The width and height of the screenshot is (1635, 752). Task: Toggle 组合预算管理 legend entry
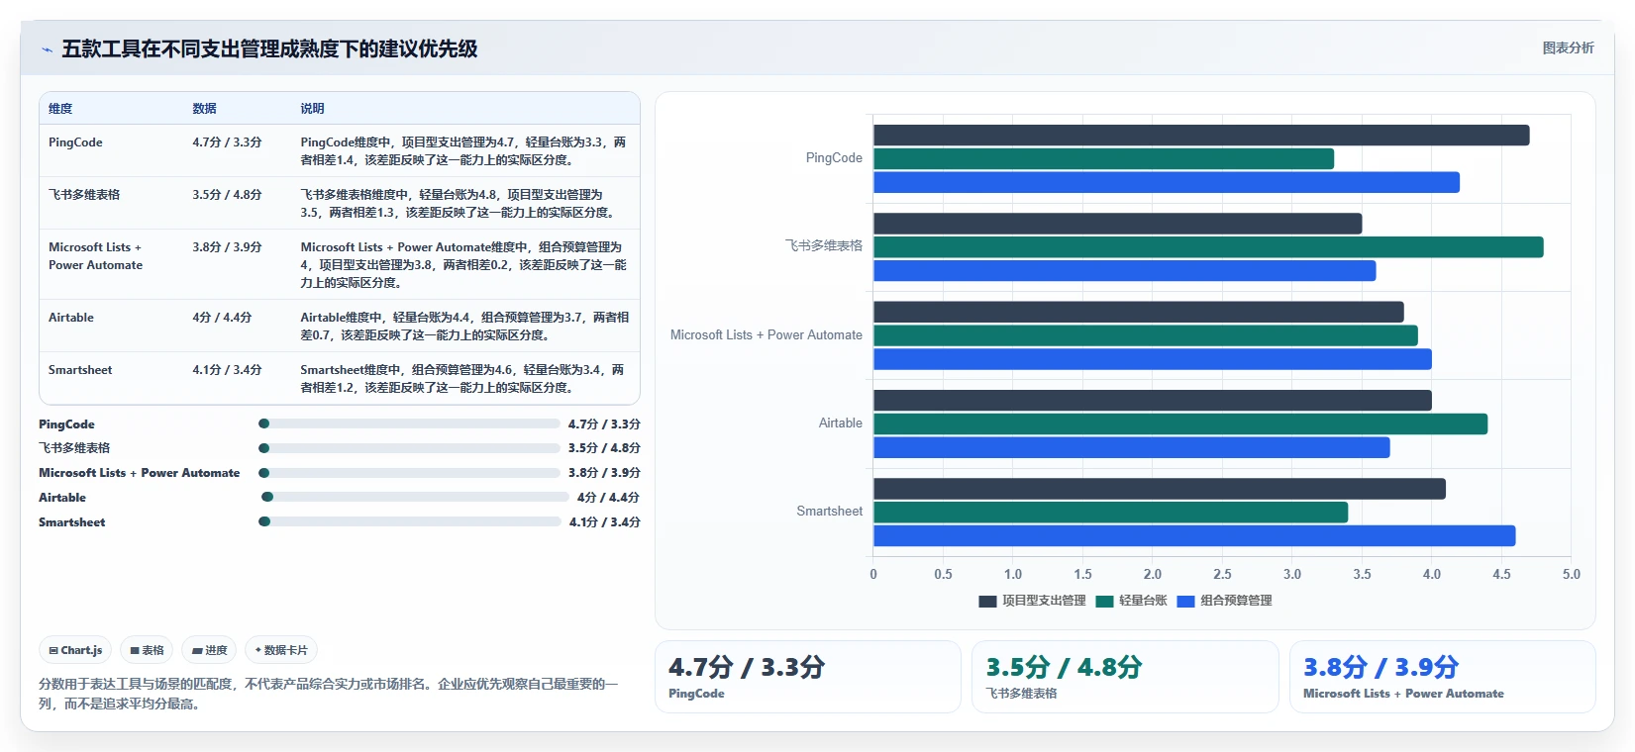(x=1224, y=601)
